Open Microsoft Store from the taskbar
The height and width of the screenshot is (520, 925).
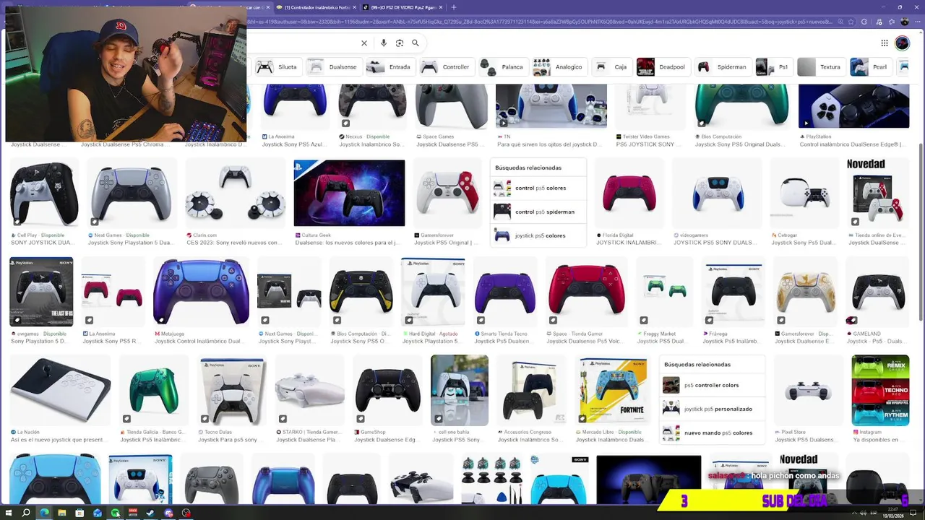pyautogui.click(x=79, y=513)
